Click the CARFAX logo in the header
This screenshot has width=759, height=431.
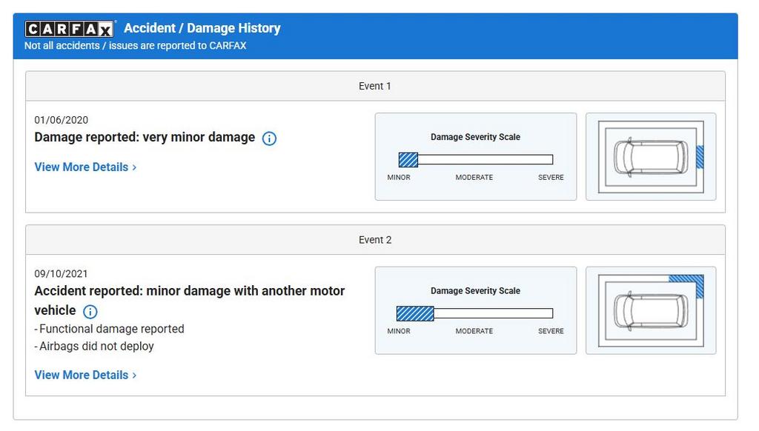coord(69,29)
